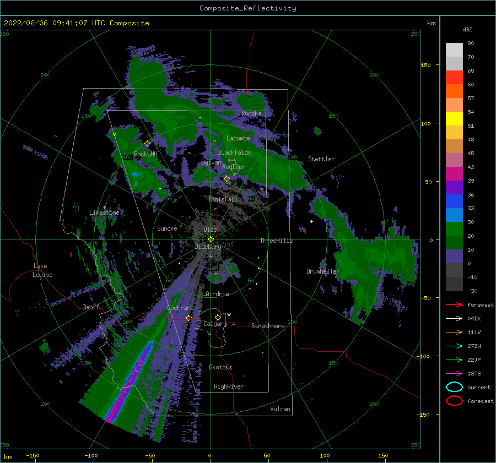Click the Stettler label
496x463 pixels.
[x=321, y=159]
